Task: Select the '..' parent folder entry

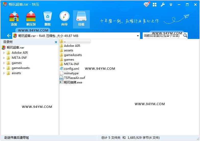Action: (75, 41)
